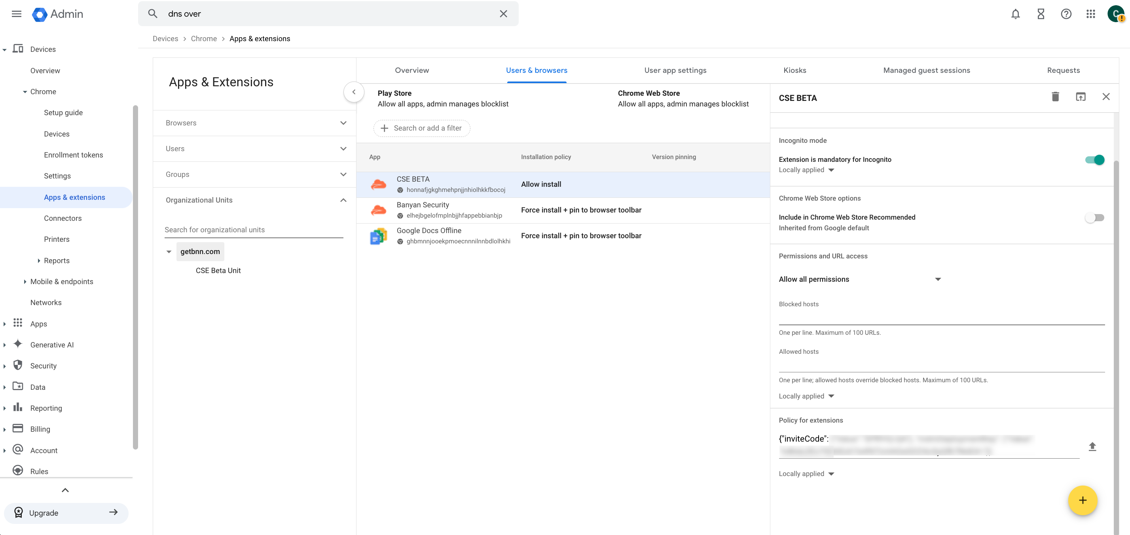Open the Kiosks tab
The width and height of the screenshot is (1130, 535).
pyautogui.click(x=794, y=70)
